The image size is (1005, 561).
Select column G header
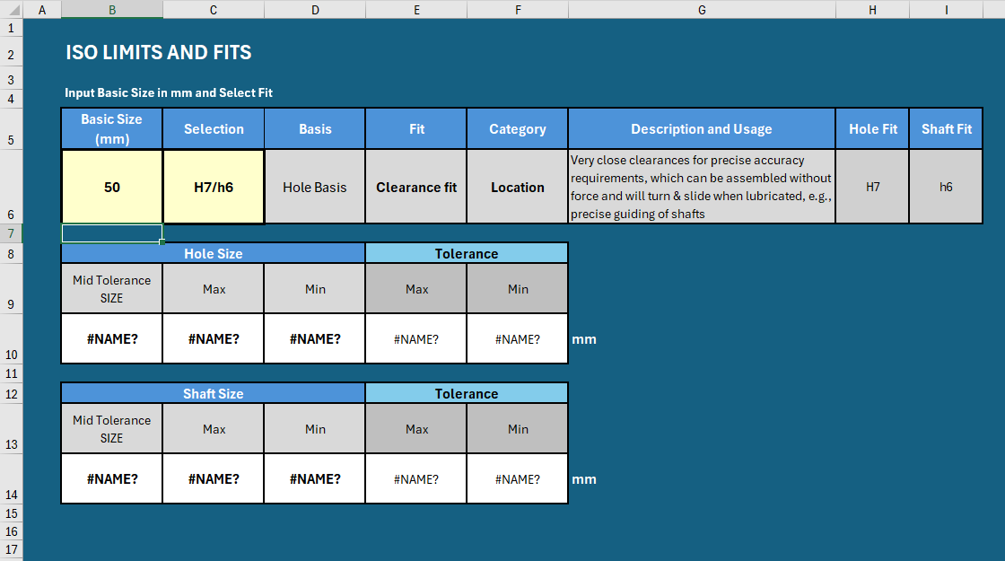tap(701, 9)
